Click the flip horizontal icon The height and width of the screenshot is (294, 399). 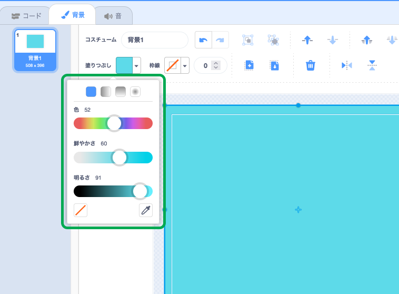pyautogui.click(x=346, y=65)
